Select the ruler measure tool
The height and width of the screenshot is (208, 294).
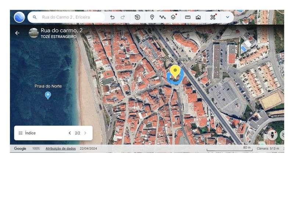point(188,17)
